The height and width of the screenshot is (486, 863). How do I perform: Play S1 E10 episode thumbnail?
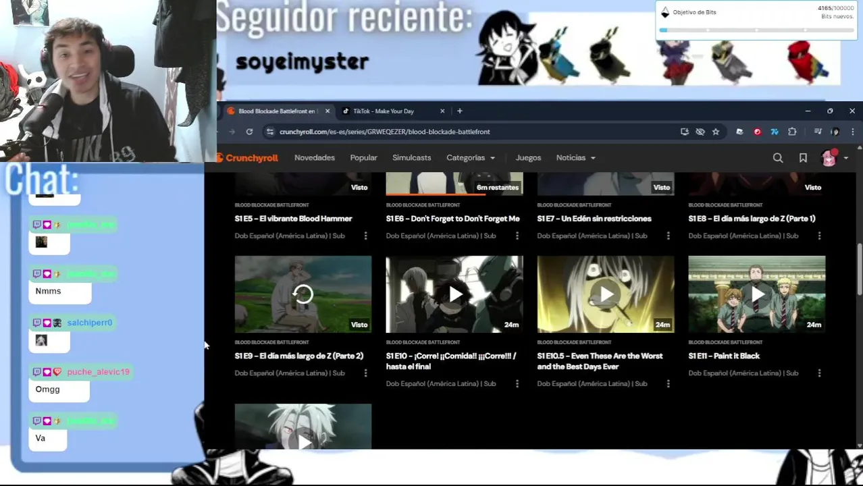[454, 294]
